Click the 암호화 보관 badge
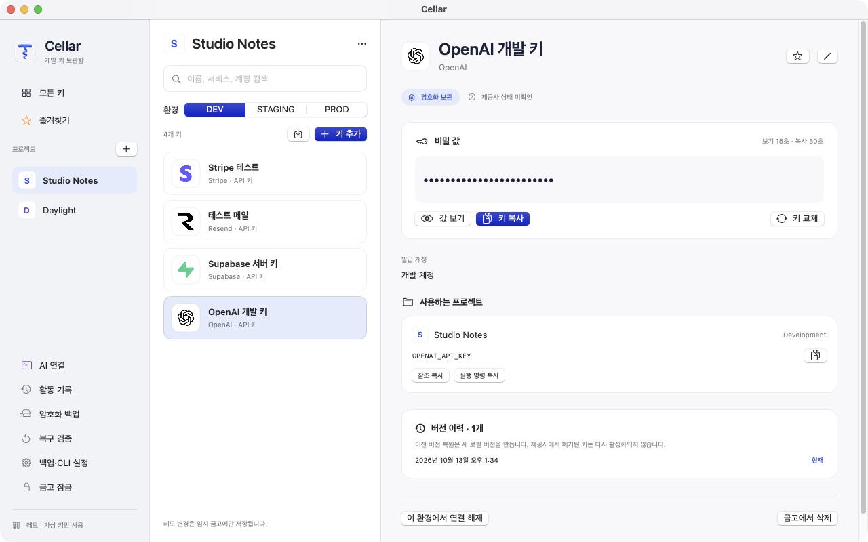This screenshot has width=868, height=542. click(431, 97)
